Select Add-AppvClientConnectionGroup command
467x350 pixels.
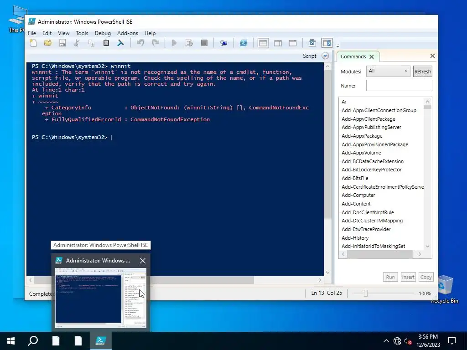point(379,110)
